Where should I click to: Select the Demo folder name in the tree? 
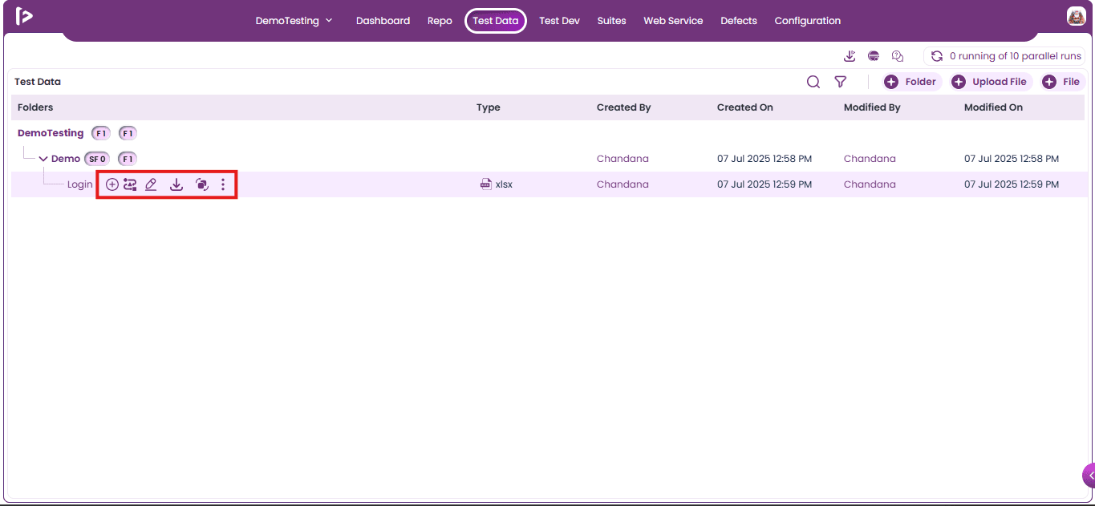click(66, 159)
